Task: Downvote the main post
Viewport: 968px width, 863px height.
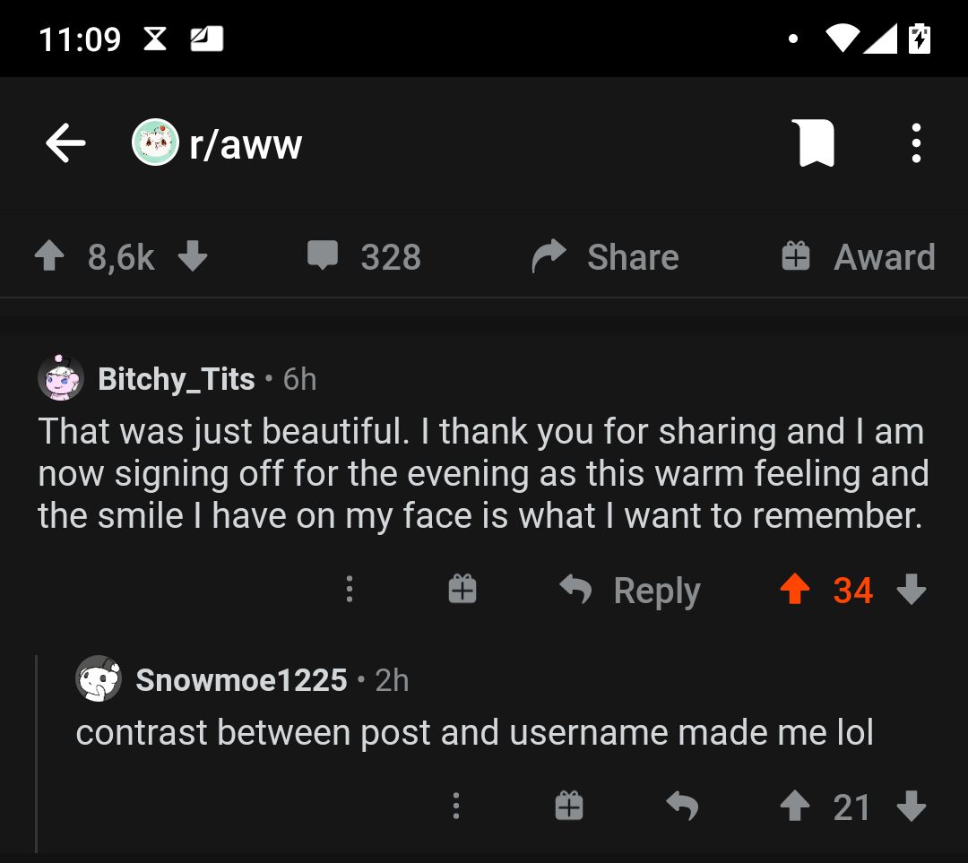Action: [x=193, y=257]
